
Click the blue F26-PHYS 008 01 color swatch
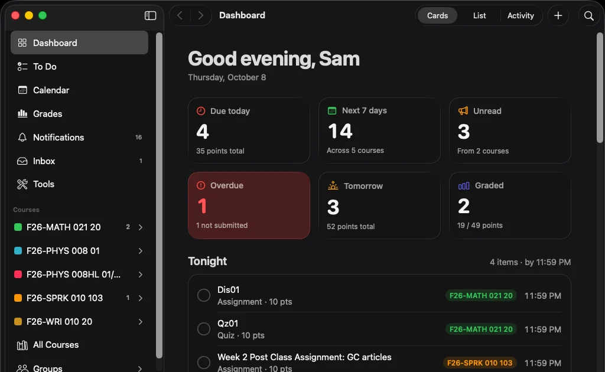[x=18, y=251]
